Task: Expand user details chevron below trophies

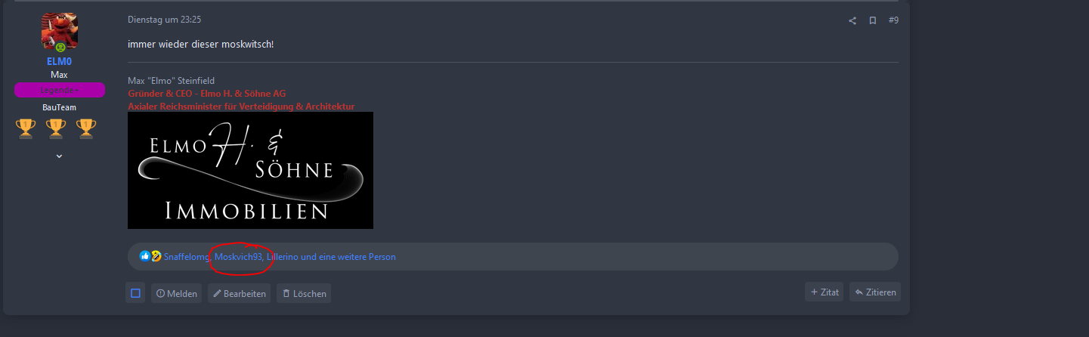Action: [x=60, y=156]
